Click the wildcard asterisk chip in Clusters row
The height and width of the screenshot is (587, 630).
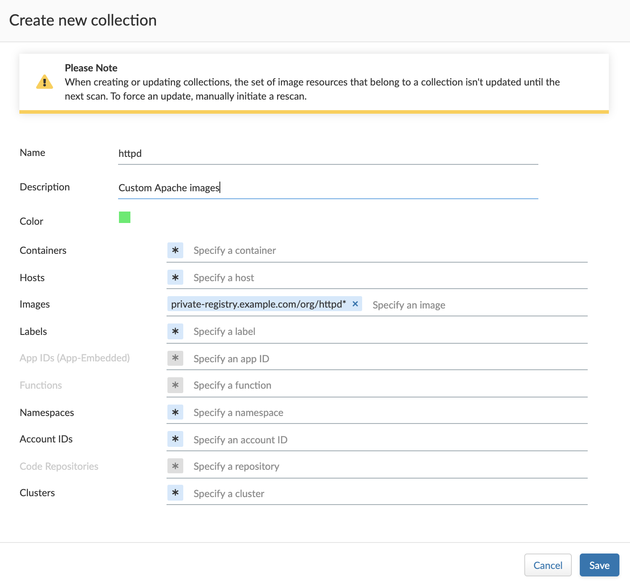point(175,493)
